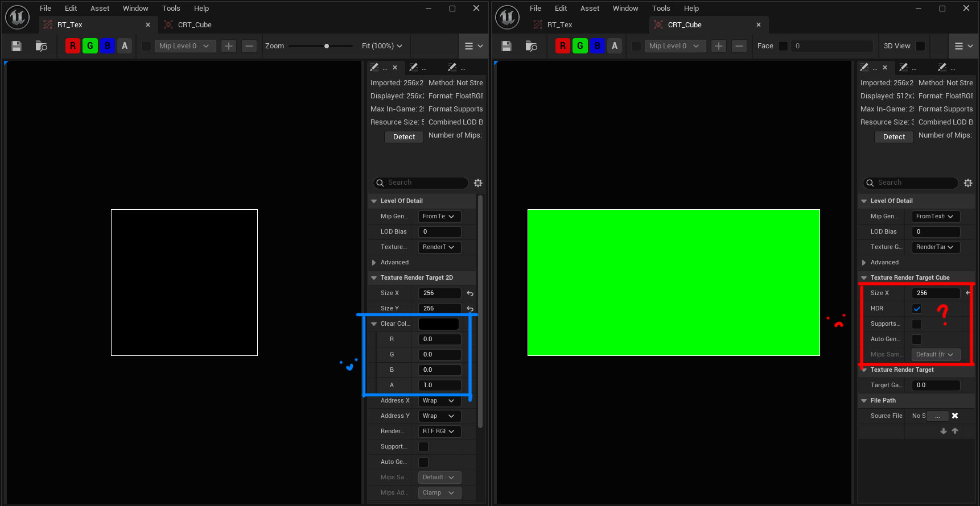The height and width of the screenshot is (506, 980).
Task: Switch to CRT_Cube tab in left window
Action: pyautogui.click(x=195, y=25)
